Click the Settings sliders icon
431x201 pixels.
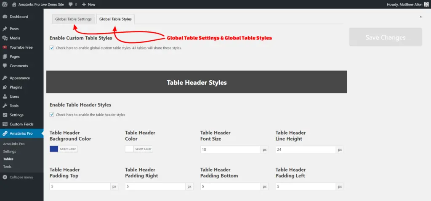5,115
